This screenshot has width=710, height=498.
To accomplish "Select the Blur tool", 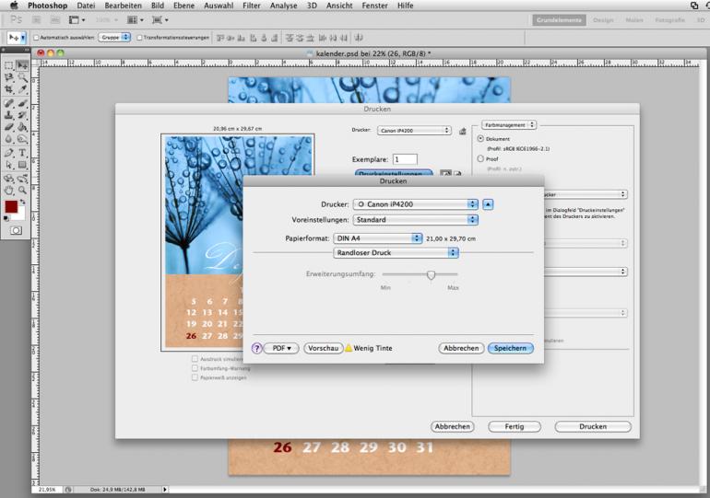I will (9, 139).
